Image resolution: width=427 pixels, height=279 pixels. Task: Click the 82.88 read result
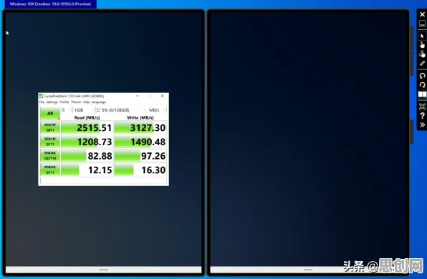pos(87,156)
